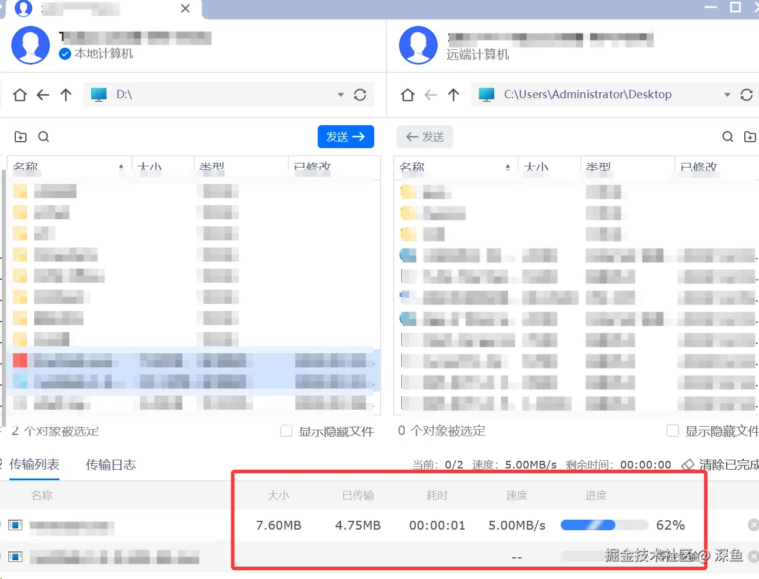Search files in local computer pane
Viewport: 759px width, 579px height.
[44, 137]
